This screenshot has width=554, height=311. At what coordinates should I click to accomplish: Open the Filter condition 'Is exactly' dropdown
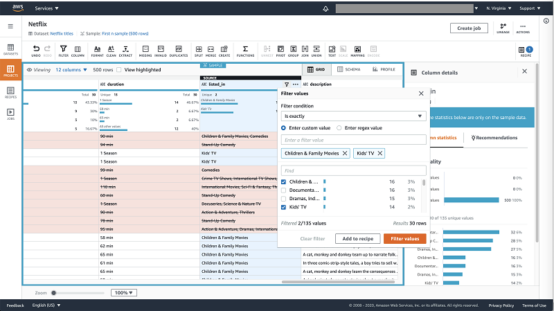coord(353,116)
